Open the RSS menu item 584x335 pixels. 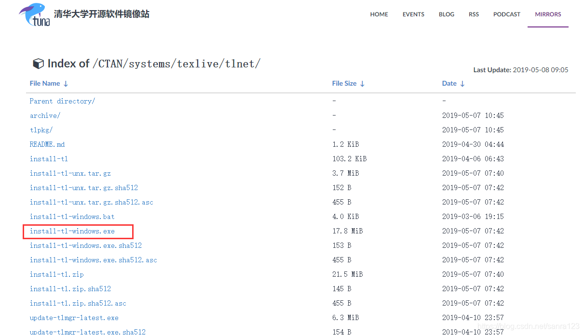474,14
